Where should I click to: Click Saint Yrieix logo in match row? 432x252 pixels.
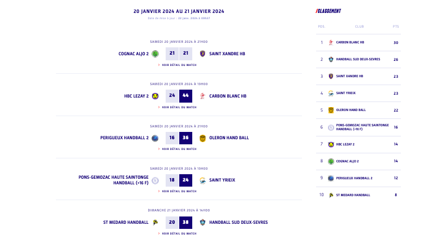pyautogui.click(x=202, y=180)
